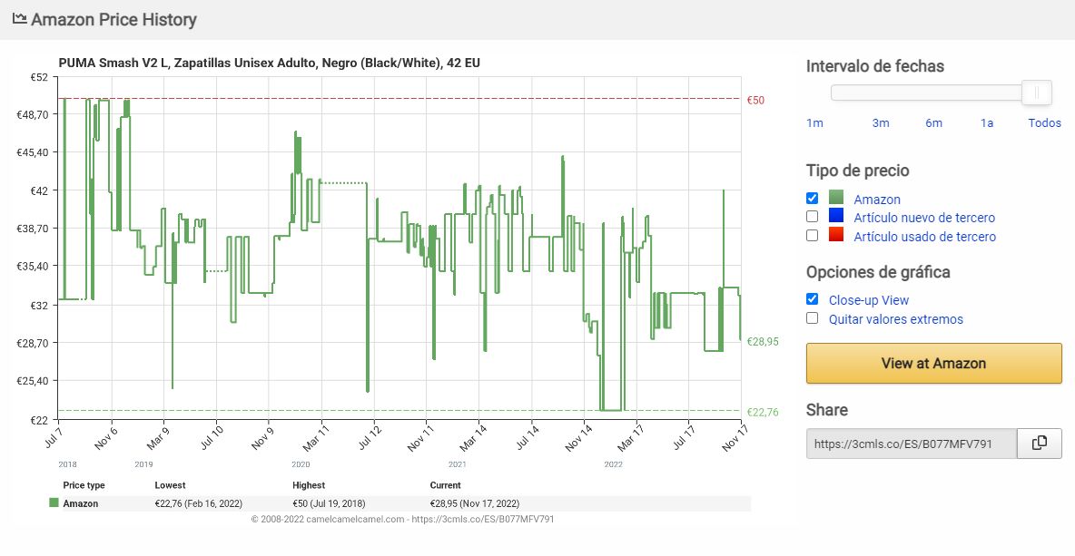
Task: Click the copy share link icon
Action: [x=1040, y=443]
